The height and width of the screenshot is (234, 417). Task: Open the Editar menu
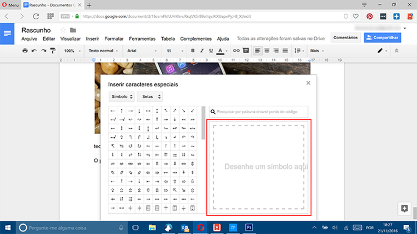(x=49, y=39)
